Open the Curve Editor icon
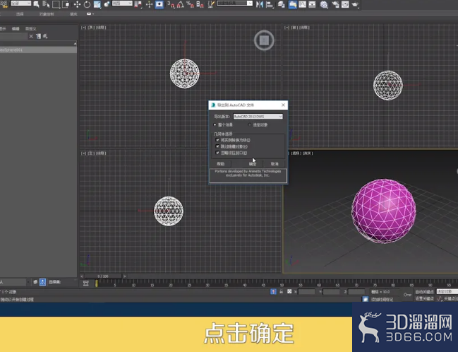Image resolution: width=458 pixels, height=352 pixels. [x=302, y=4]
